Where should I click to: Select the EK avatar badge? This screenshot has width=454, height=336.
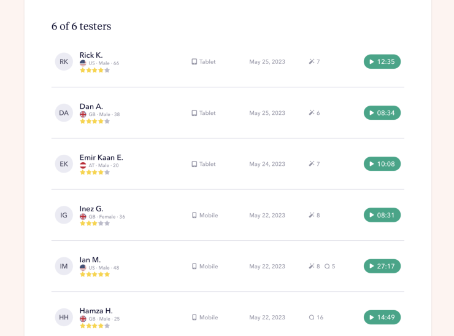64,164
